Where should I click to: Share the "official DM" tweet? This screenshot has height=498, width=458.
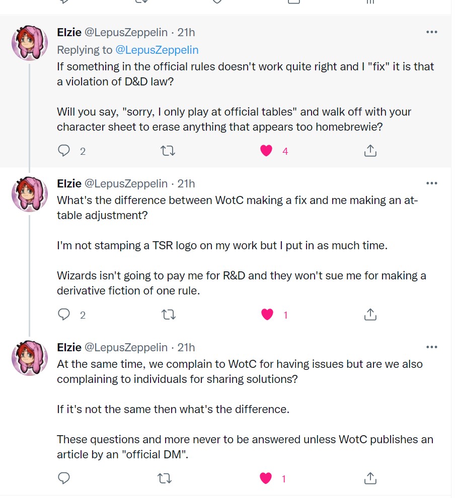[x=370, y=478]
